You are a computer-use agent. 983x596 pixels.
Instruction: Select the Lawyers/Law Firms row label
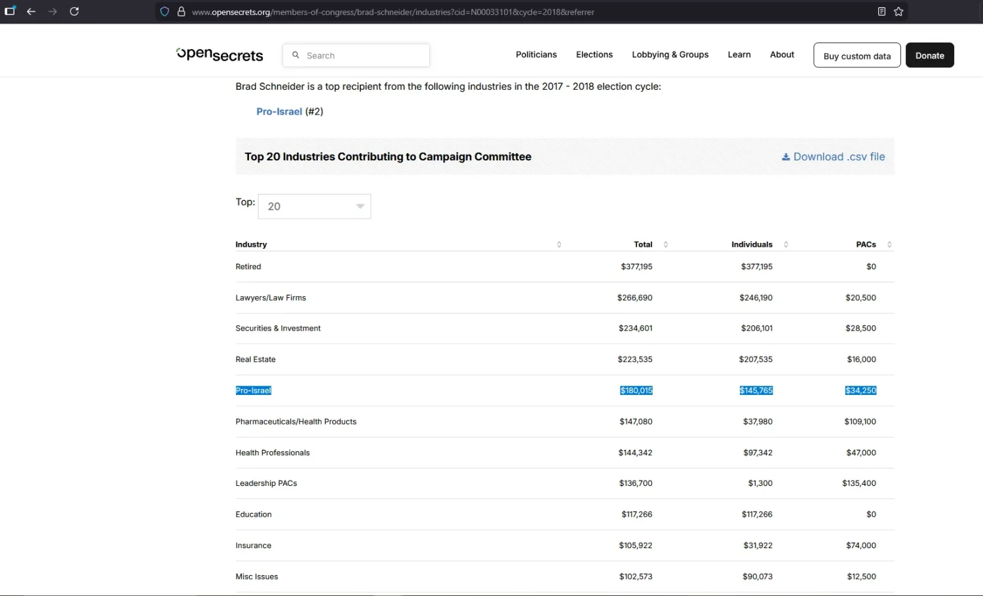[271, 297]
